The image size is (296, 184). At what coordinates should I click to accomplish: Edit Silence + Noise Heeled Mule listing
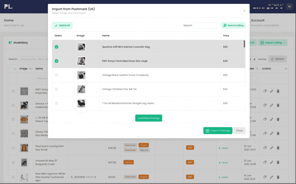[272, 105]
